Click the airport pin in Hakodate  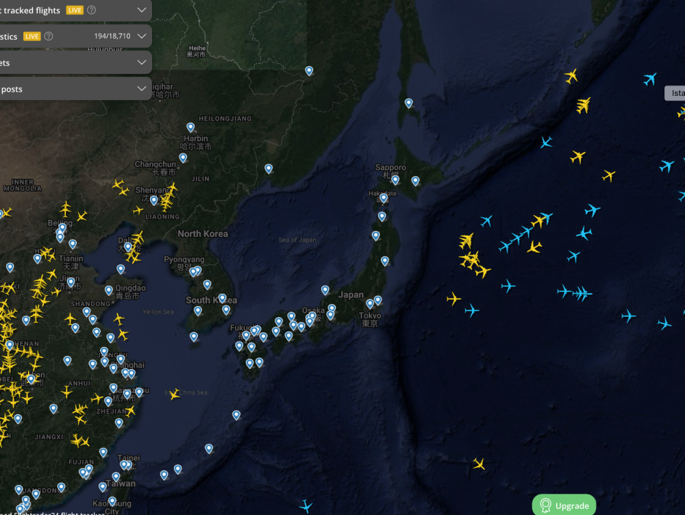[x=384, y=198]
